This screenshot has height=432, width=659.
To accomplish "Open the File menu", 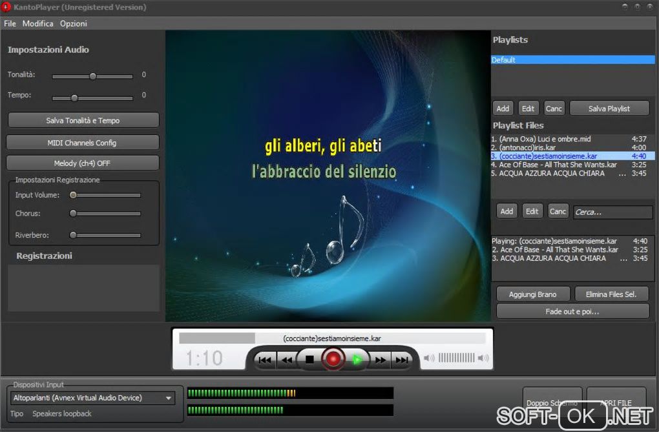I will click(x=10, y=23).
